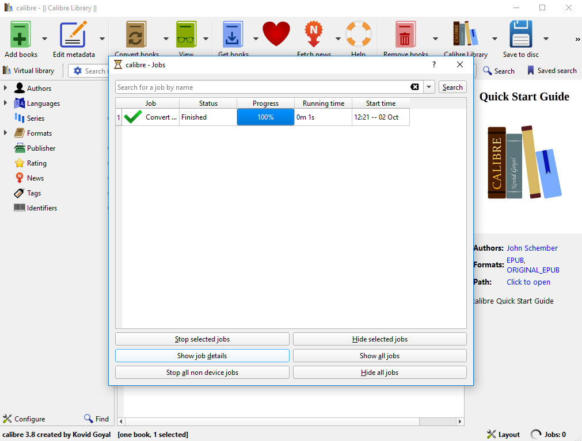The width and height of the screenshot is (582, 441).
Task: Sort by Running time column header
Action: [x=324, y=103]
